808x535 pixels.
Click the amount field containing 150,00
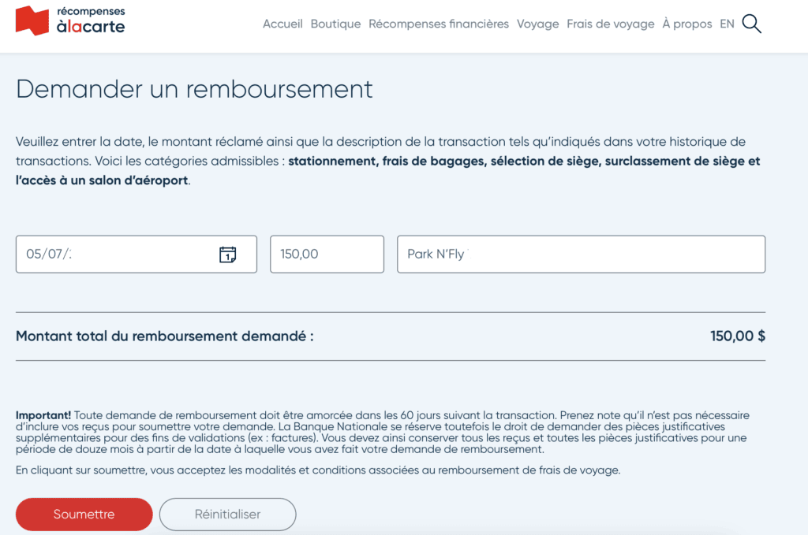(327, 254)
